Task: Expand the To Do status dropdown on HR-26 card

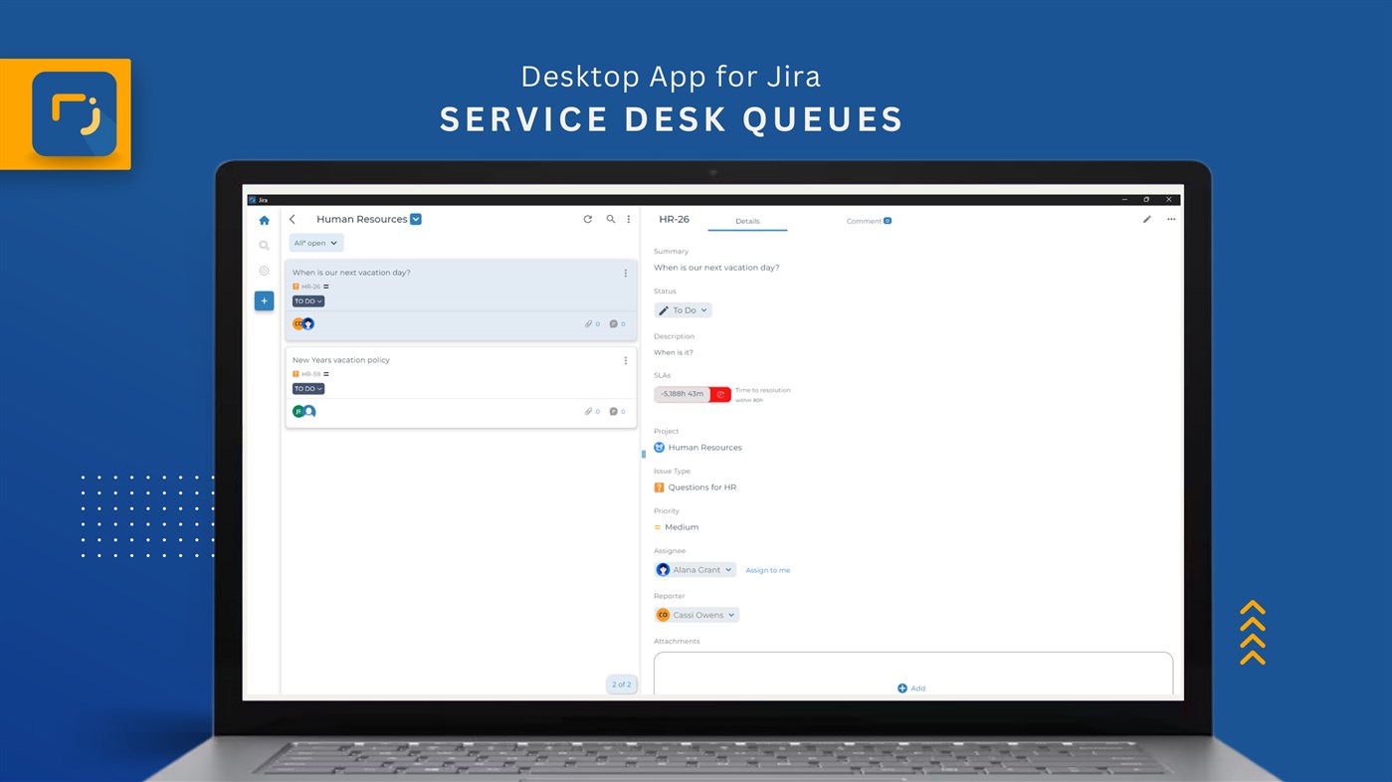Action: click(306, 299)
